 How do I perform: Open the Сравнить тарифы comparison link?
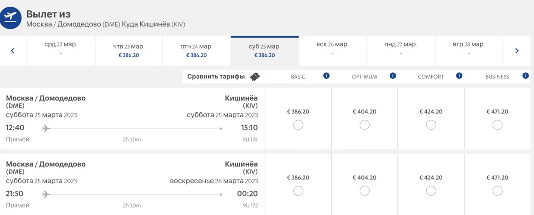216,77
